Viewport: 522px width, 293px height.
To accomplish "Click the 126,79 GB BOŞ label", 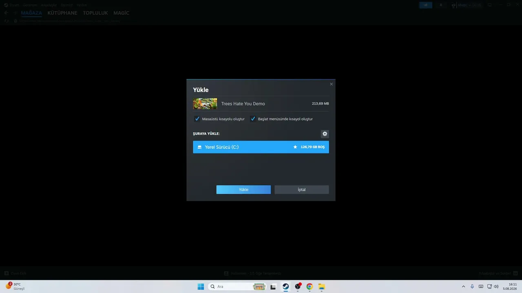I will click(x=313, y=147).
